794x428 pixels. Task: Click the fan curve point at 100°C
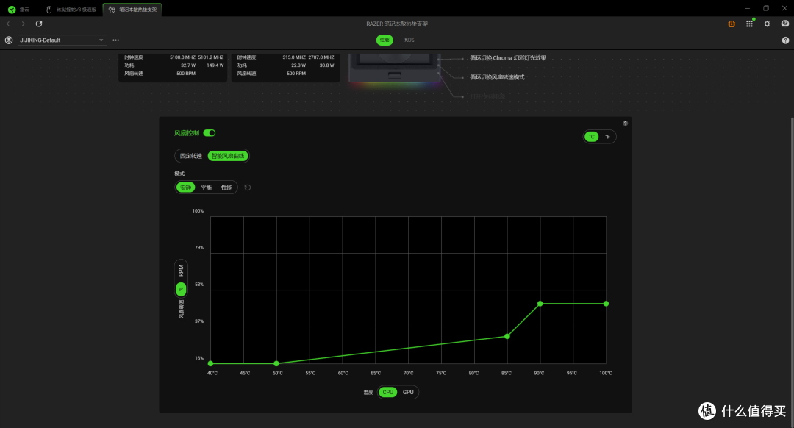[x=606, y=304]
